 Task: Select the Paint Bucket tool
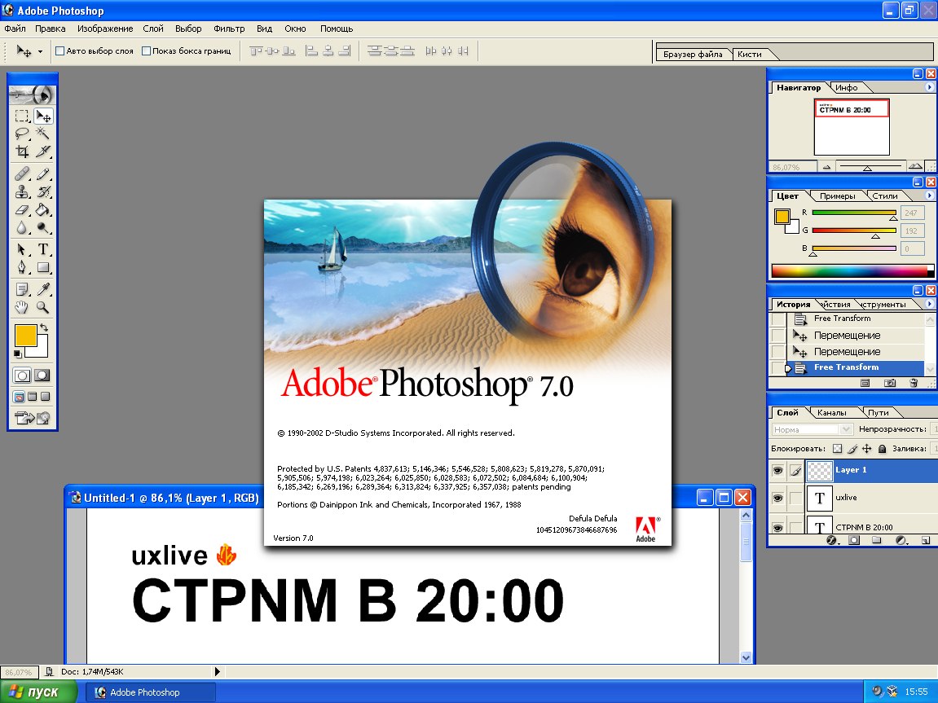[x=43, y=210]
